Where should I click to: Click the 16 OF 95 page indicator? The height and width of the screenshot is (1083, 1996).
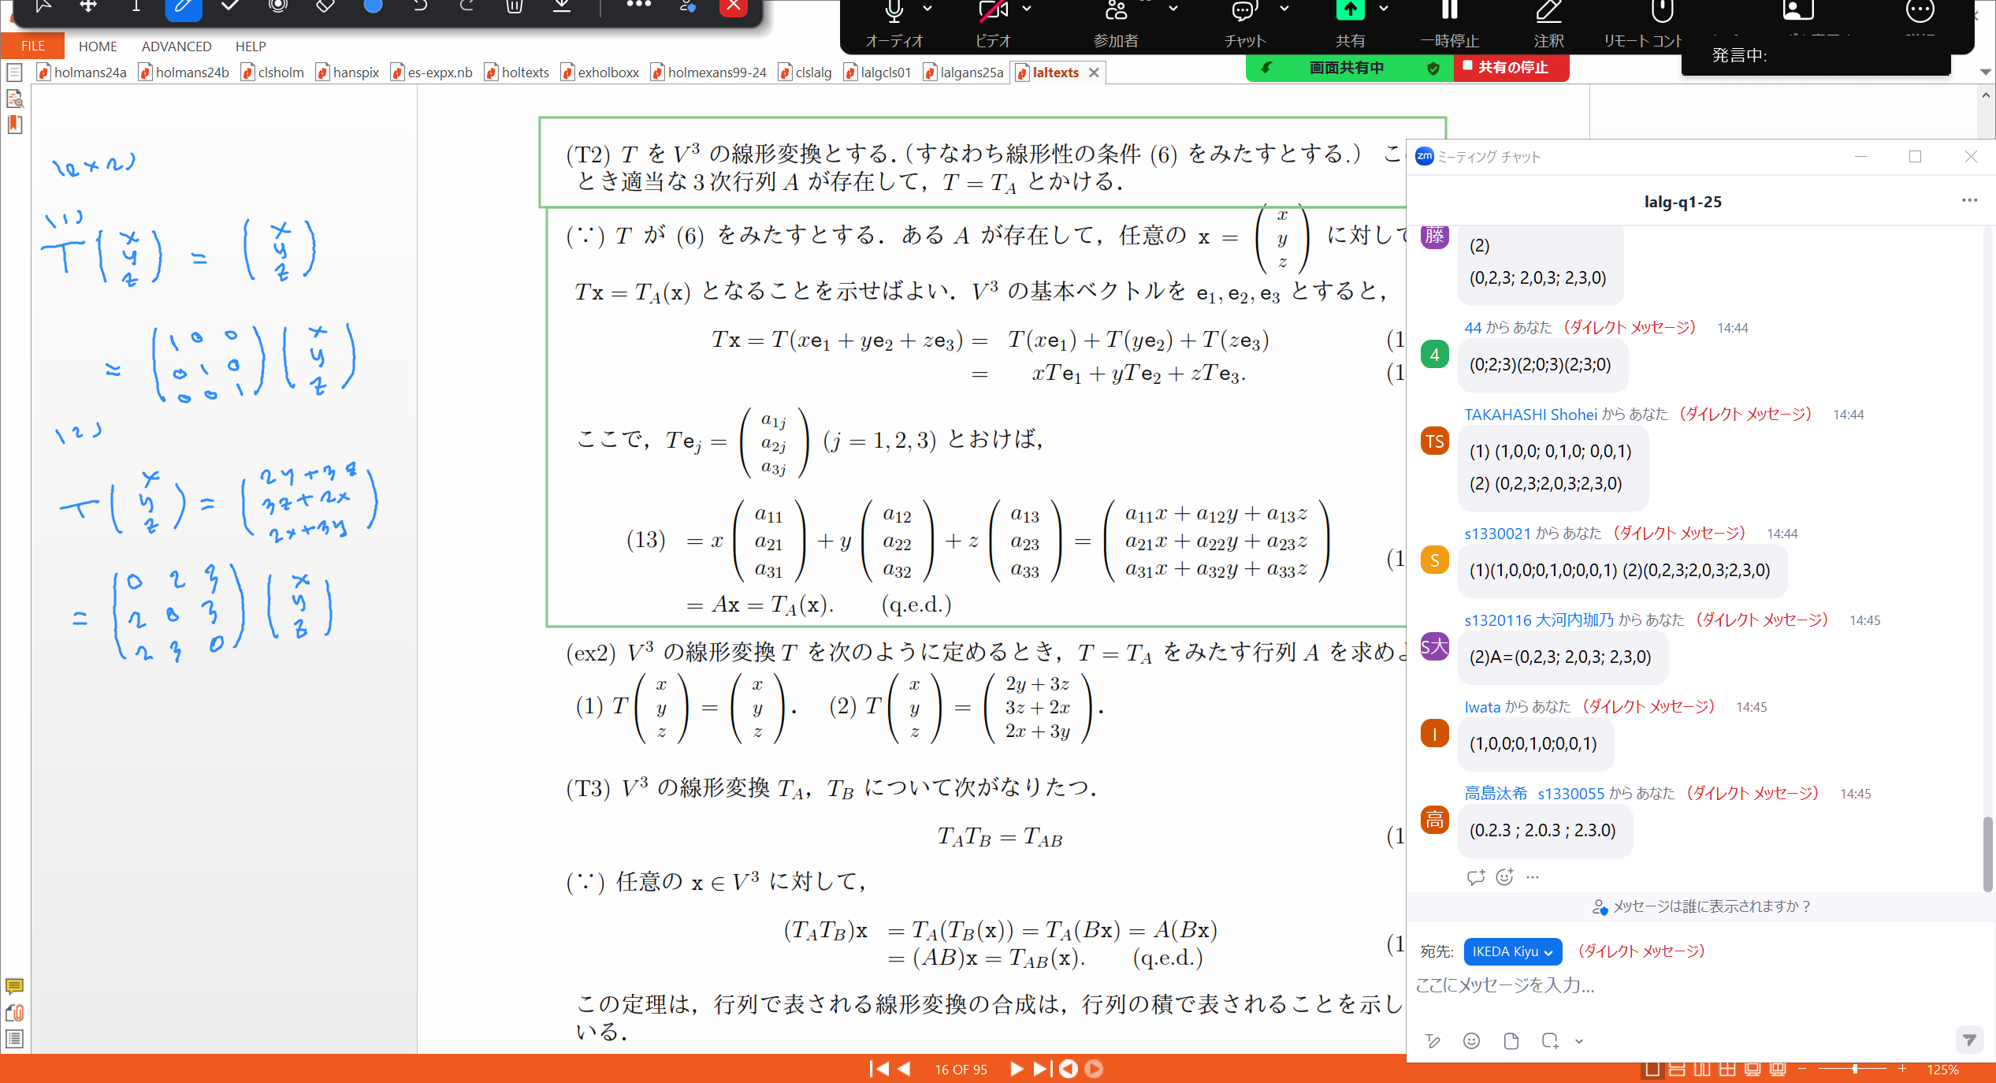click(961, 1070)
